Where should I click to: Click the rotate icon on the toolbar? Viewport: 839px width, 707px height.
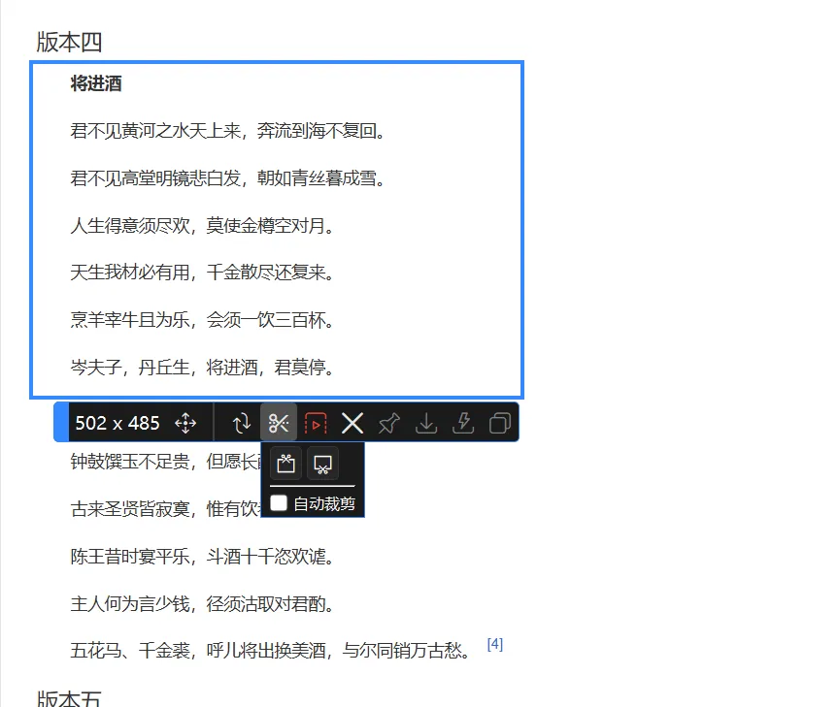pos(242,423)
